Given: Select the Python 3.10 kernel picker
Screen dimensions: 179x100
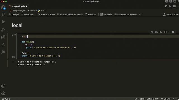Looking at the screenshot, I should click(x=171, y=14).
